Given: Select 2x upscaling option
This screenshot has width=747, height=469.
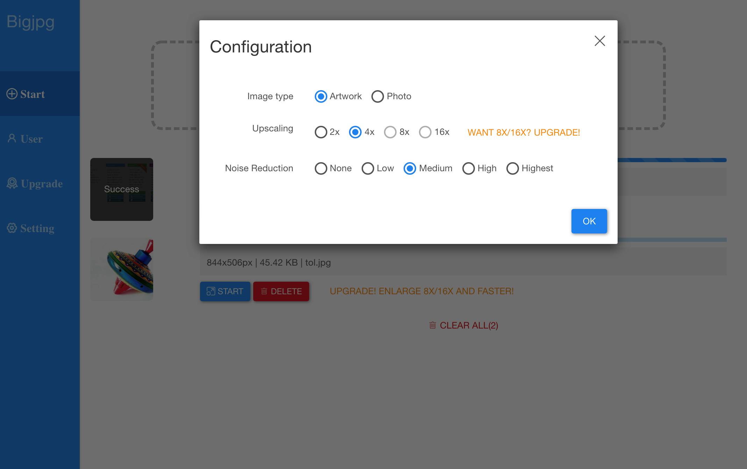Looking at the screenshot, I should [321, 132].
